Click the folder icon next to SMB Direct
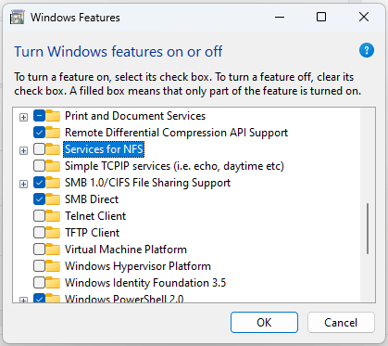Viewport: 388px width, 346px height. (x=53, y=199)
